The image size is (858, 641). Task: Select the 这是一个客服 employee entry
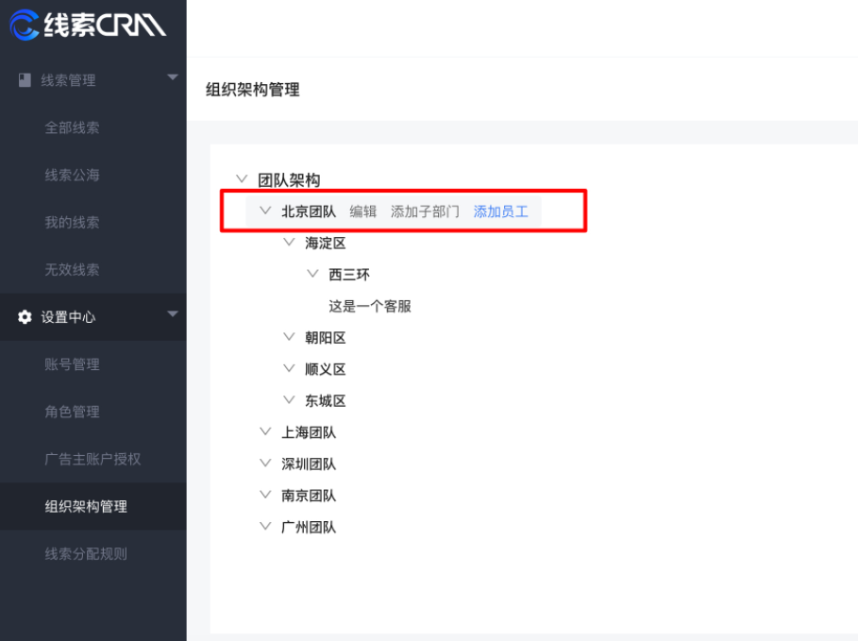pyautogui.click(x=370, y=306)
